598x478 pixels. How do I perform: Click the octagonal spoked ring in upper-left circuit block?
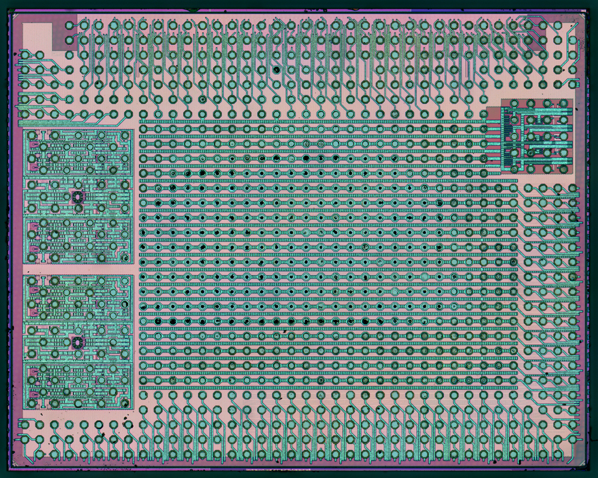point(78,197)
